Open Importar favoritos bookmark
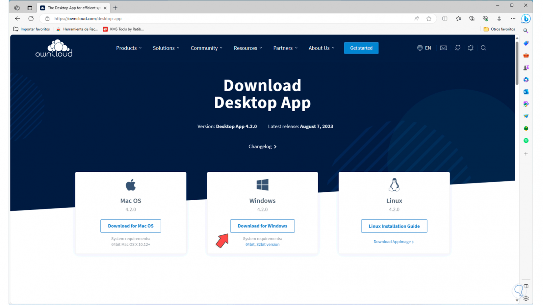Image resolution: width=543 pixels, height=305 pixels. coord(32,29)
